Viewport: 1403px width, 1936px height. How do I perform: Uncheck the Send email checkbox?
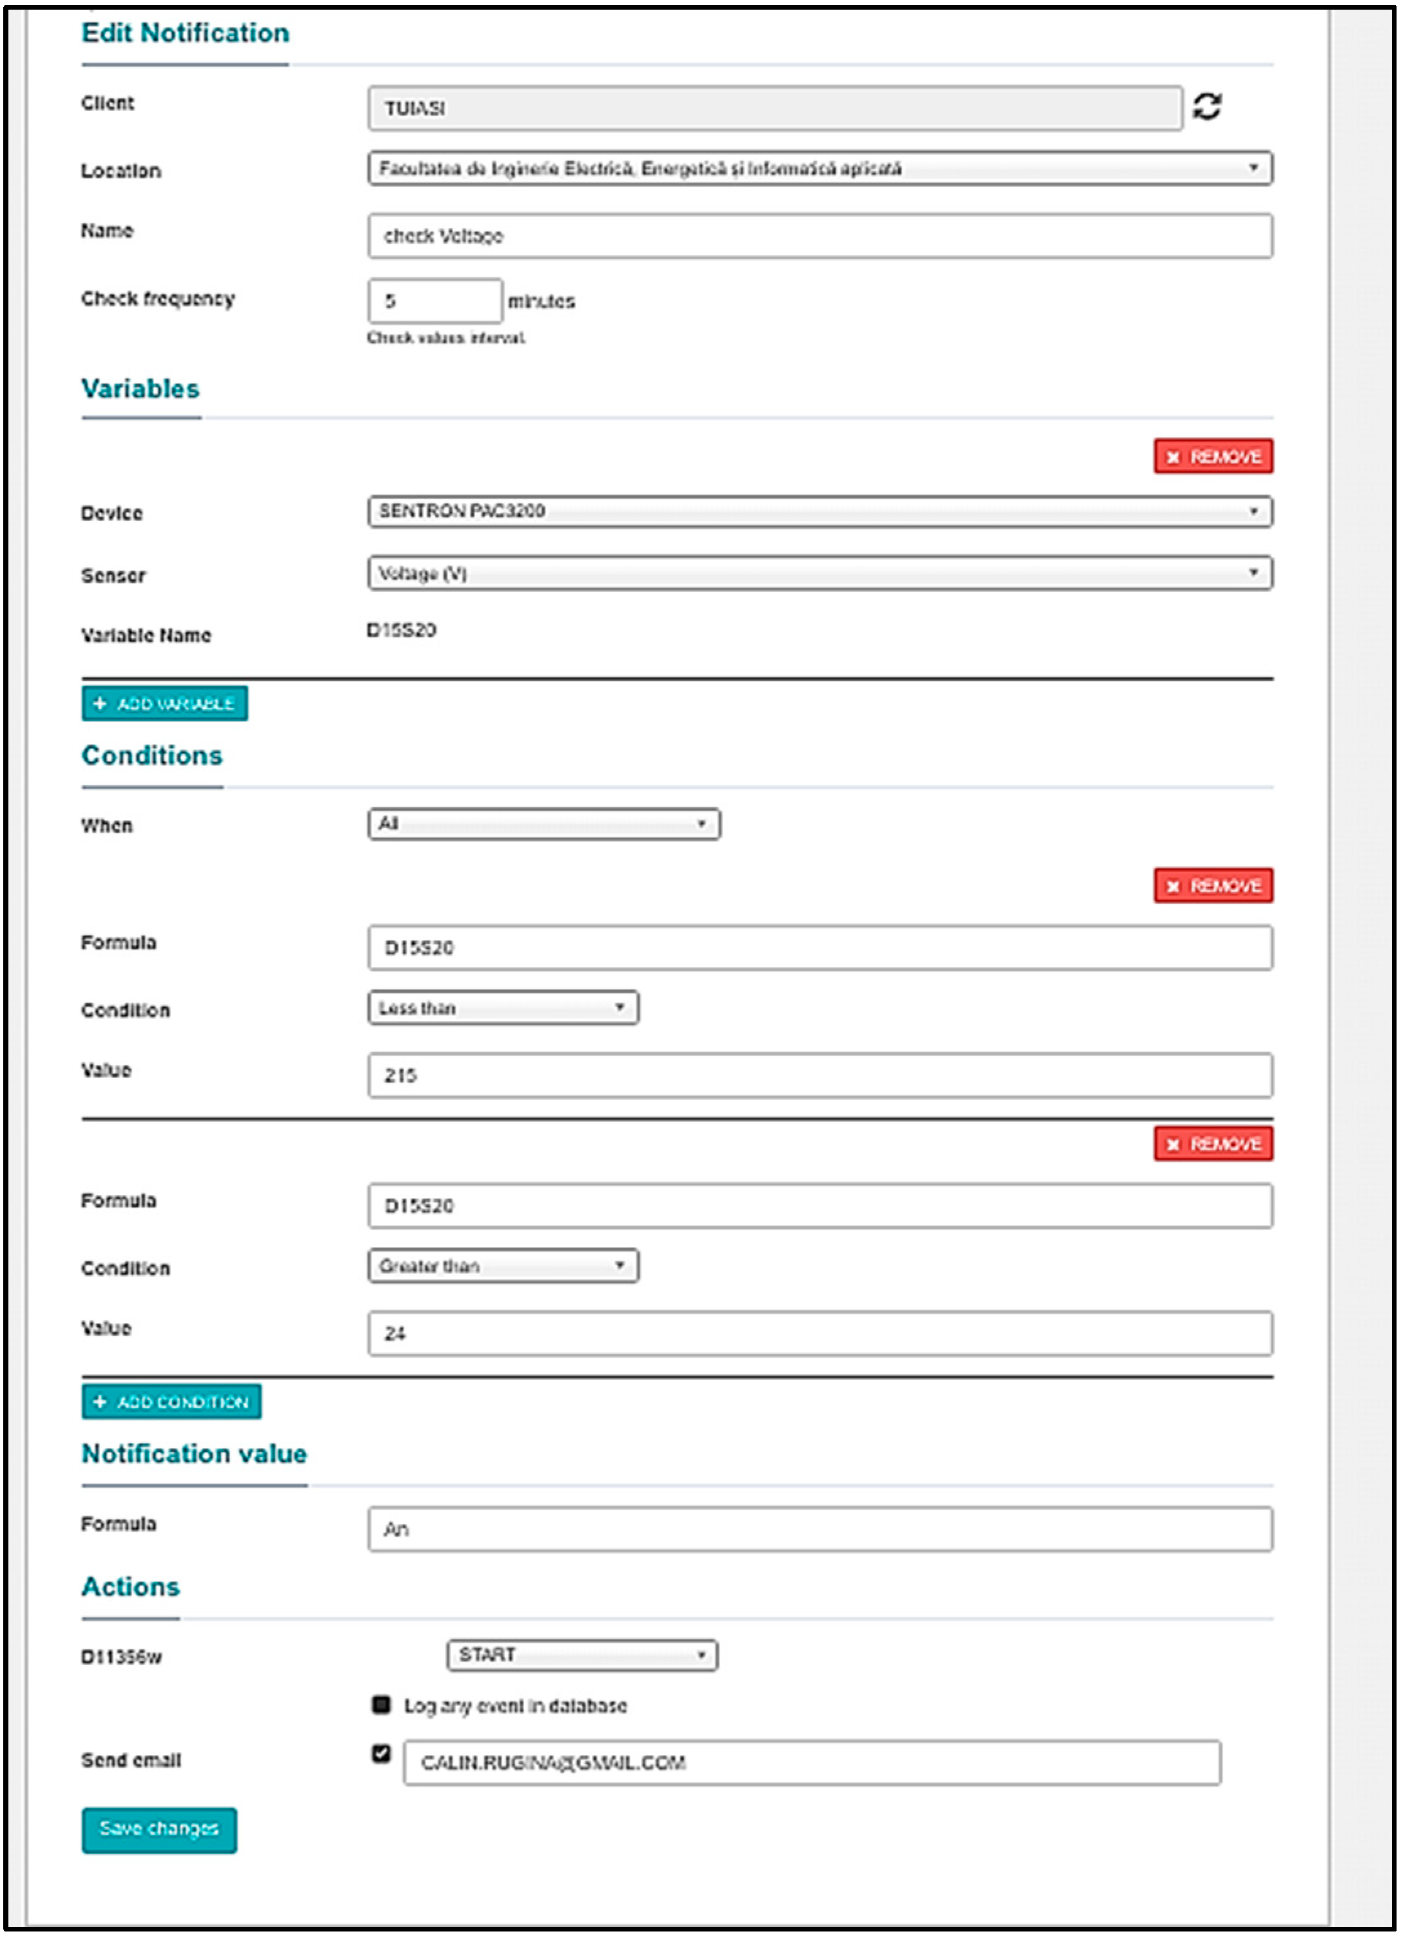381,1752
